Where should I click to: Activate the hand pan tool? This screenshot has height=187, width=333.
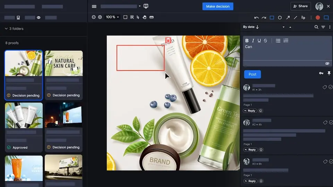point(145,17)
